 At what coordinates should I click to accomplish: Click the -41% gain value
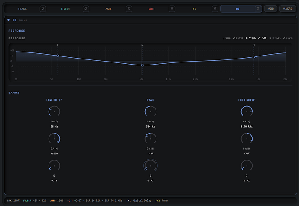point(150,154)
